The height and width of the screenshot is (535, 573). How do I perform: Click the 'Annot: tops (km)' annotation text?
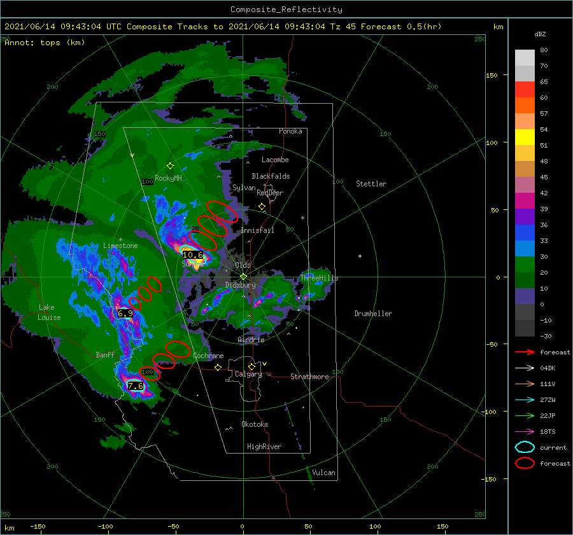[x=45, y=43]
